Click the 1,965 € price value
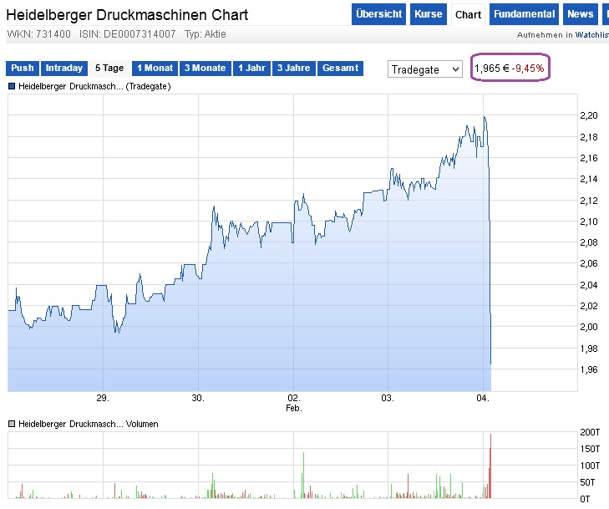Viewport: 609px width, 509px height. (492, 69)
